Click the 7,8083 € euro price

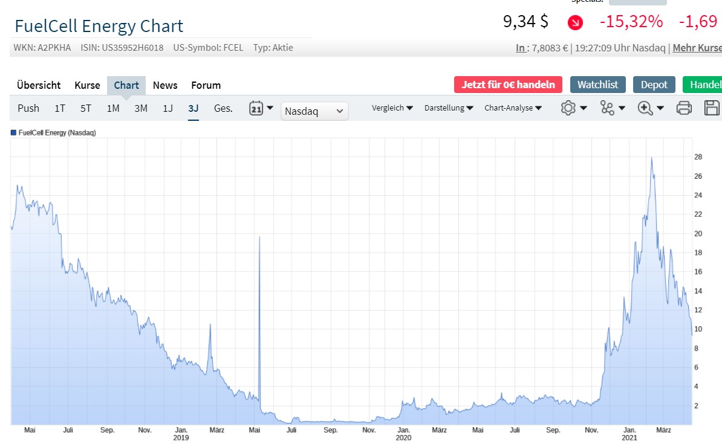(550, 48)
